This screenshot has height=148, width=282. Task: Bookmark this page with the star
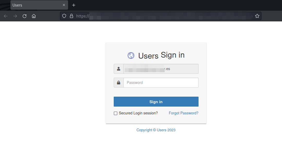(257, 16)
